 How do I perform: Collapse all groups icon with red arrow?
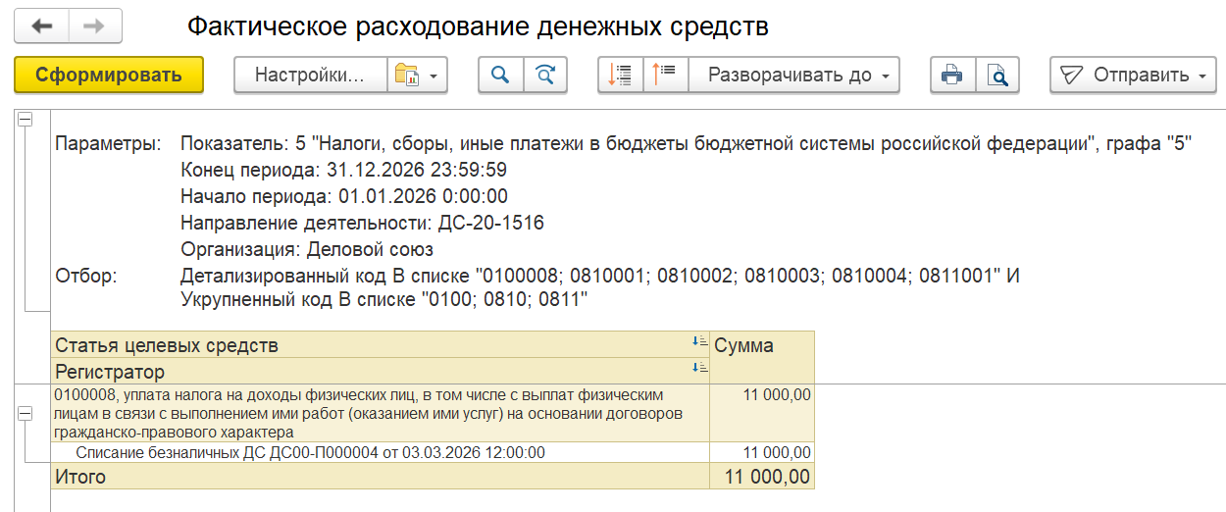(x=620, y=75)
